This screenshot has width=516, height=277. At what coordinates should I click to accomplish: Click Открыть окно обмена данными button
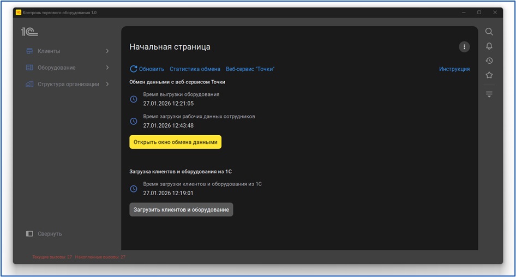coord(176,142)
